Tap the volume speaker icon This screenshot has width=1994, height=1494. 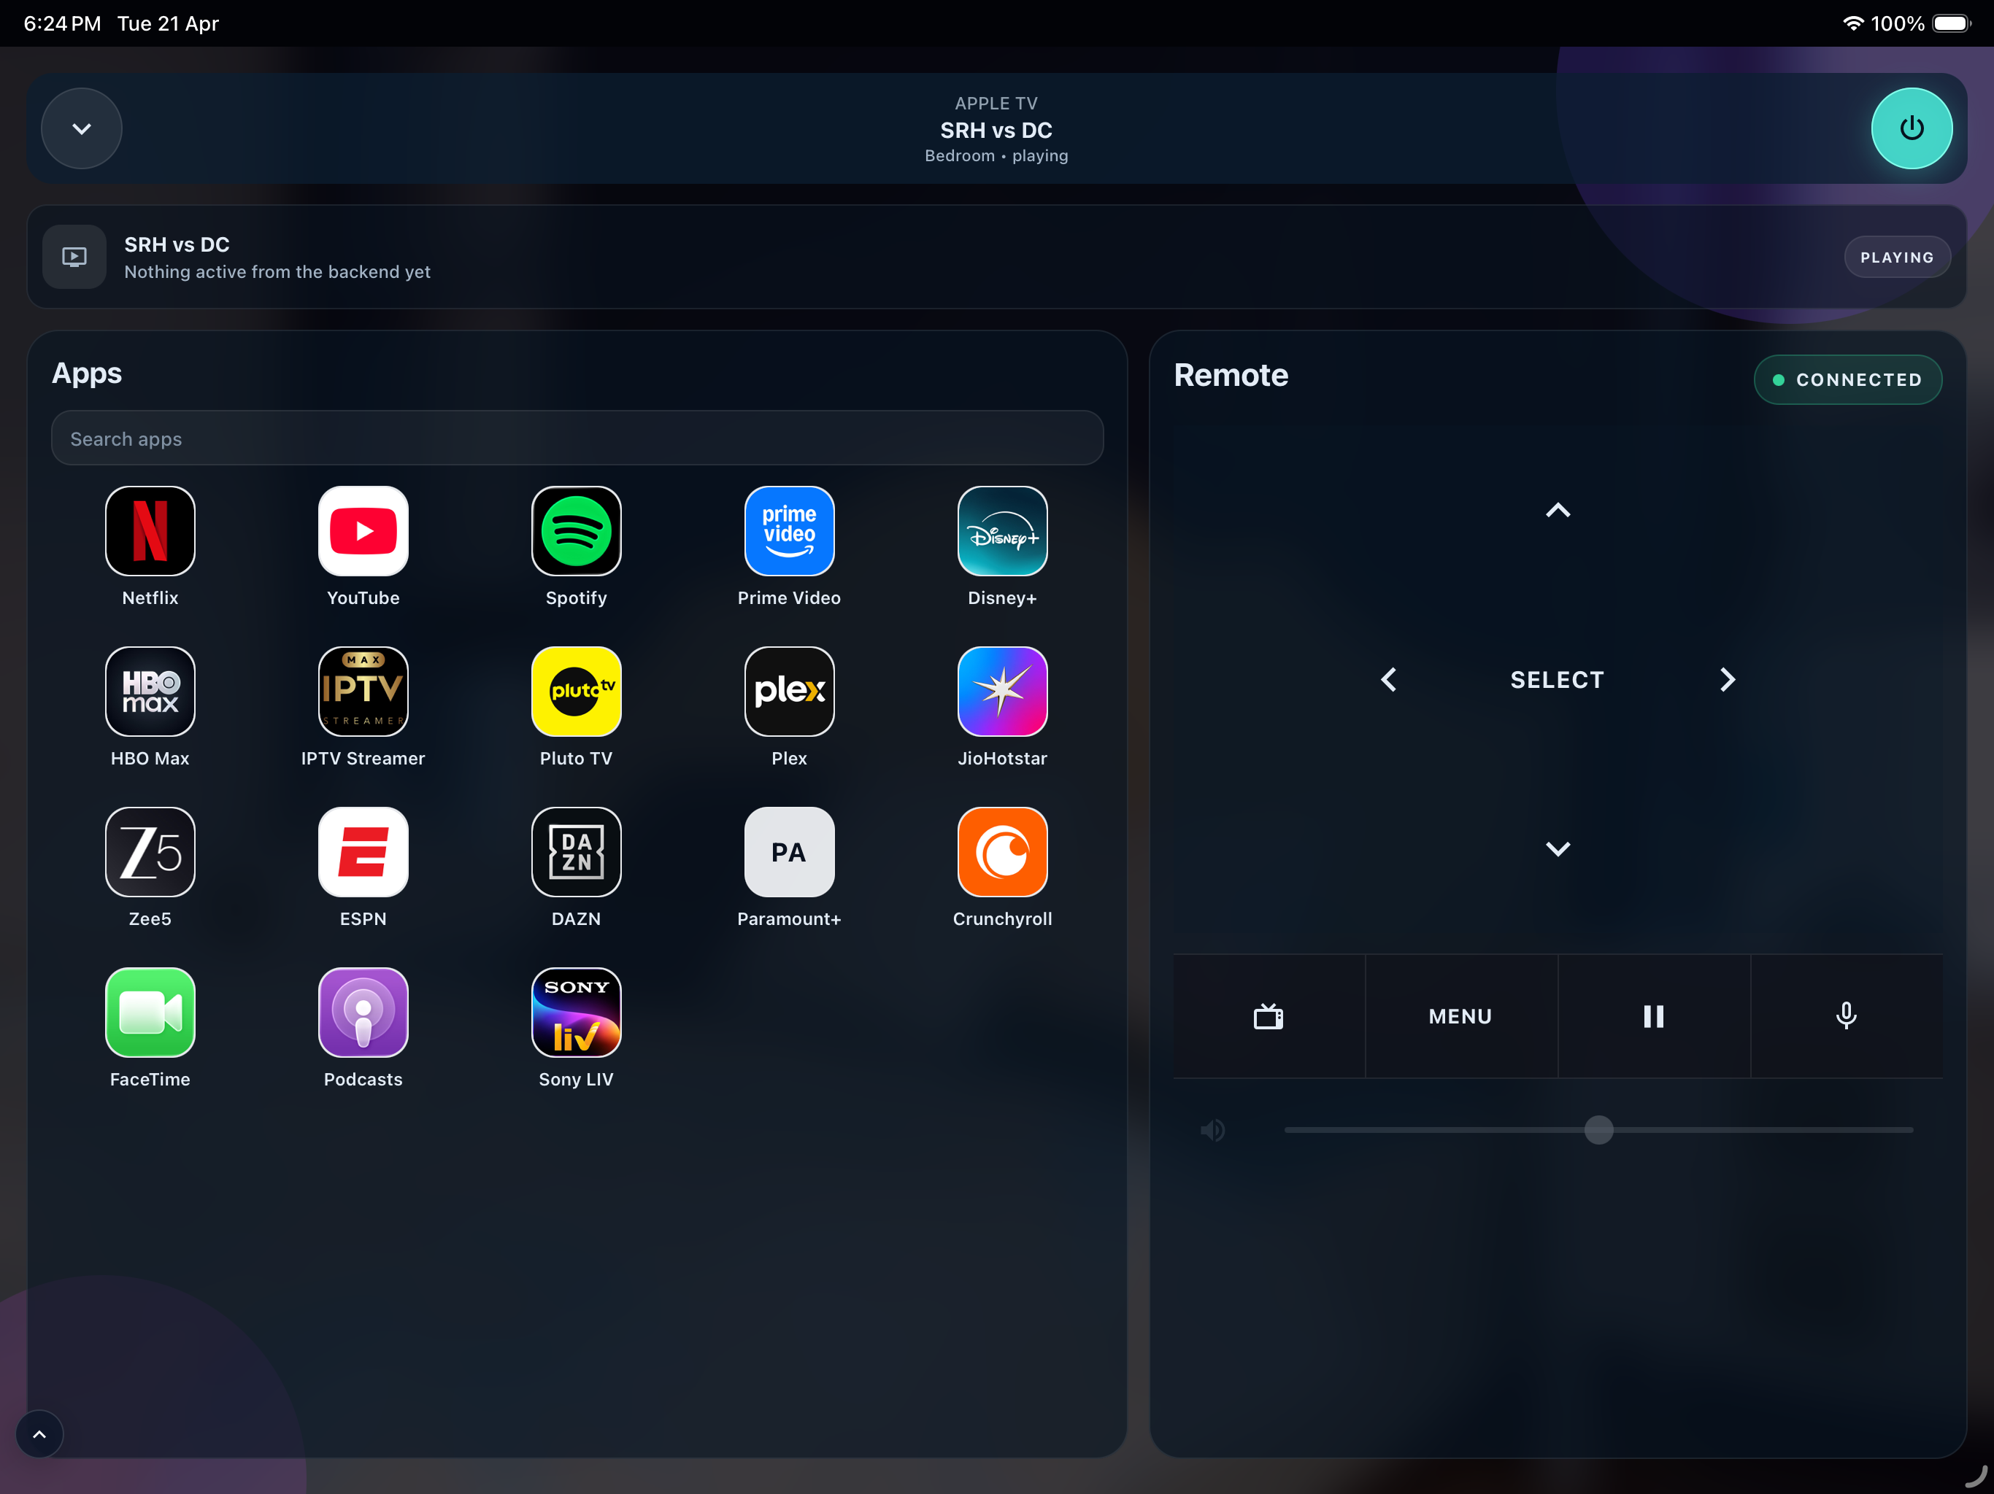pyautogui.click(x=1212, y=1130)
